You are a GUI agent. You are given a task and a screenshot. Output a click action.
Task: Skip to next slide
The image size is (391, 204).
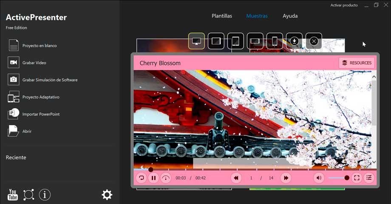click(286, 178)
